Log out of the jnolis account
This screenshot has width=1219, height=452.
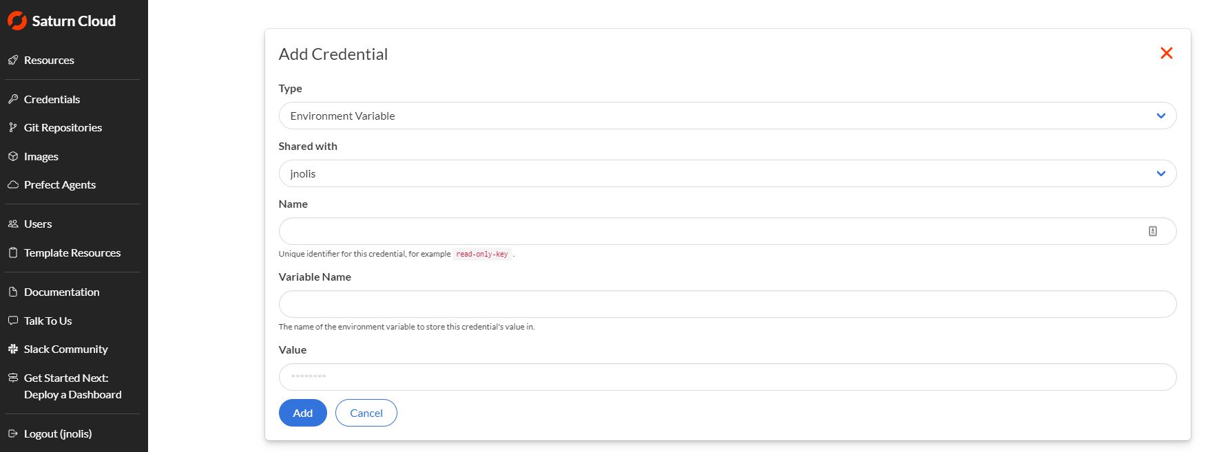(57, 434)
